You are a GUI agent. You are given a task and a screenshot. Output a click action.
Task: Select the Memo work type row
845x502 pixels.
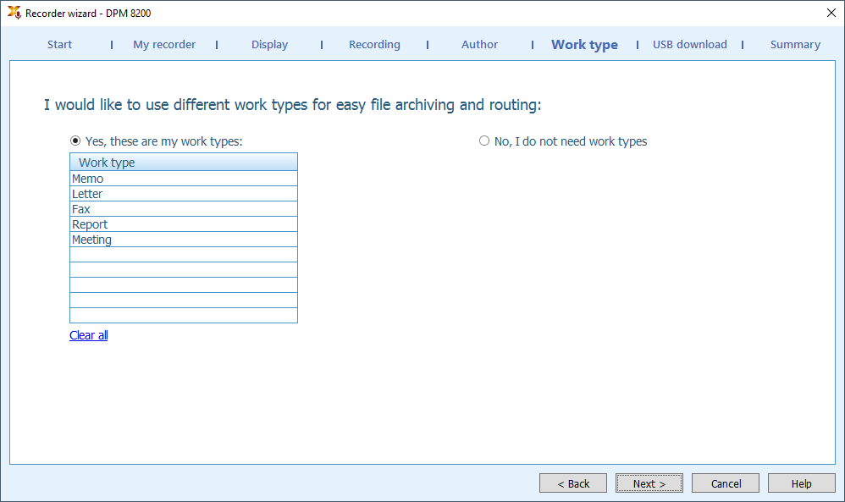[x=184, y=179]
